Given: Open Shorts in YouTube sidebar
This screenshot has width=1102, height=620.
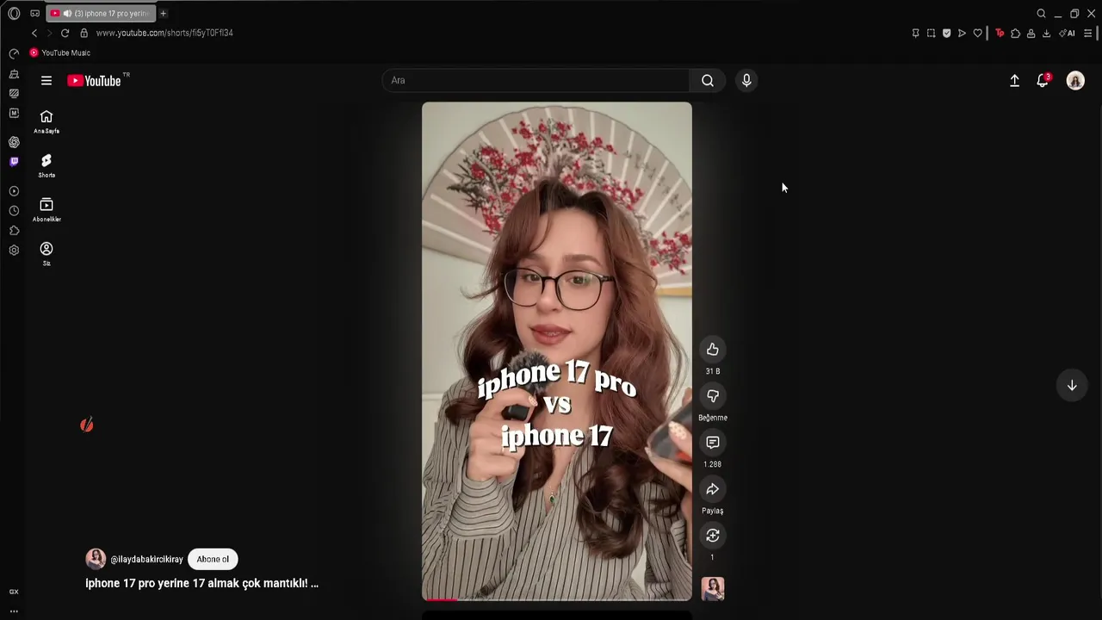Looking at the screenshot, I should tap(46, 166).
